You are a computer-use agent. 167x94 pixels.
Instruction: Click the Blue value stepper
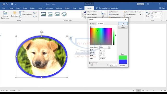(104, 56)
